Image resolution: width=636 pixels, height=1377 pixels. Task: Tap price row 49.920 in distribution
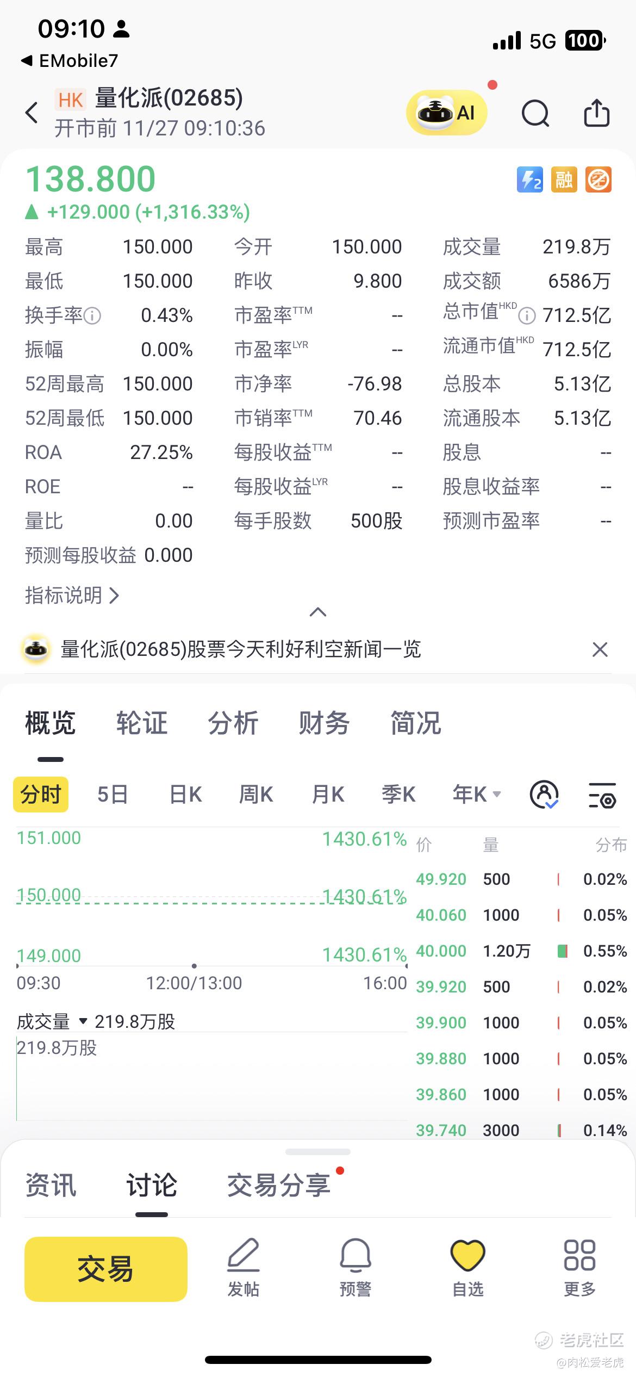[521, 879]
